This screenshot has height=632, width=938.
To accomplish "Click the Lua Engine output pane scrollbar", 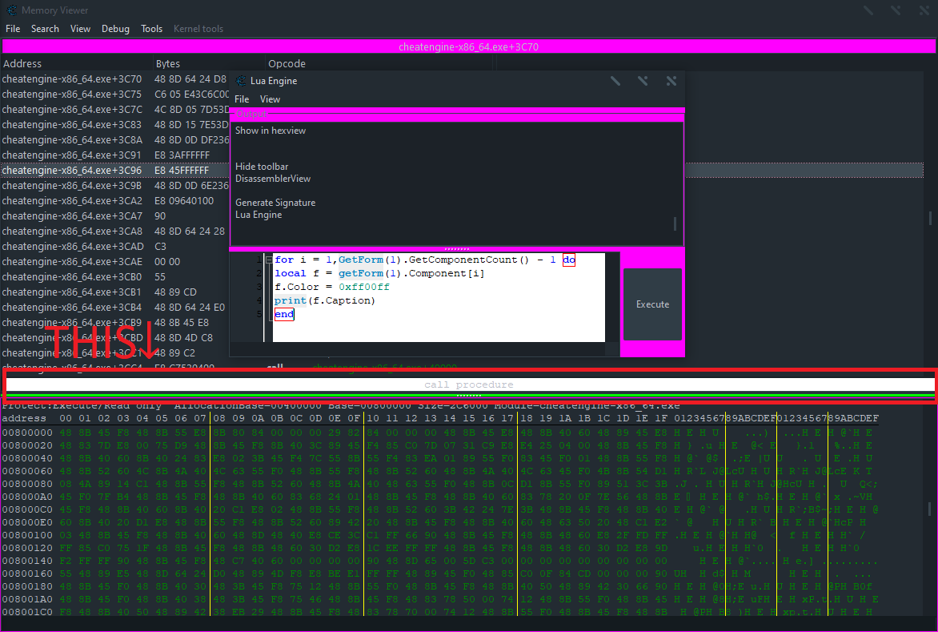I will pos(675,223).
